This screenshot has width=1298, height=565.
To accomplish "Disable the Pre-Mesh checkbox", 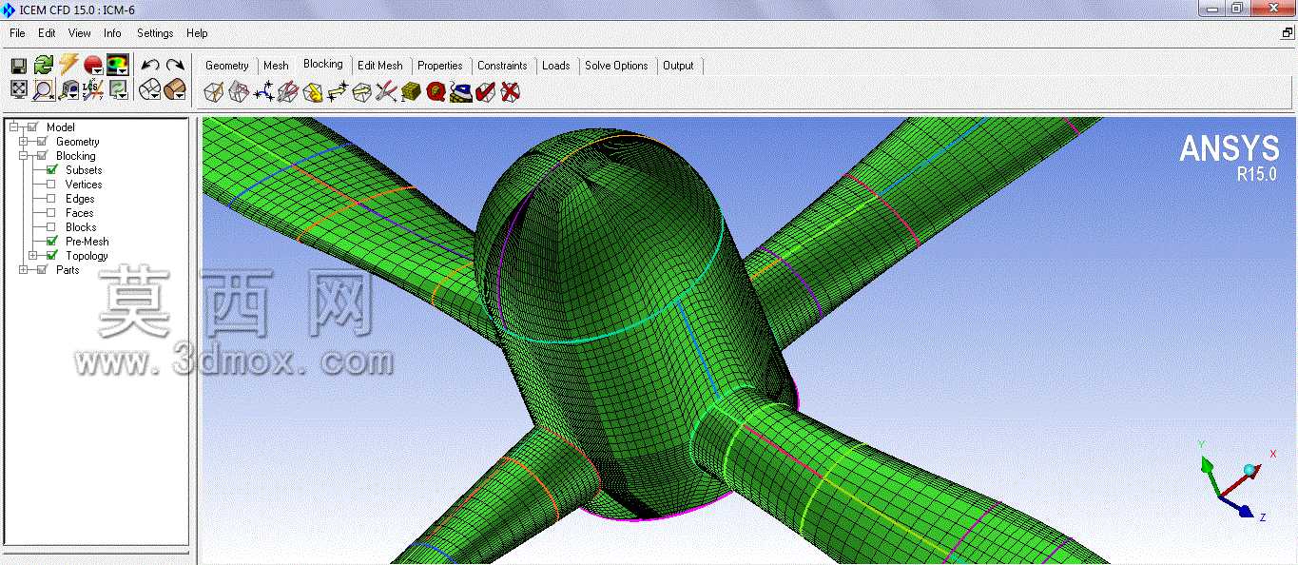I will click(52, 242).
